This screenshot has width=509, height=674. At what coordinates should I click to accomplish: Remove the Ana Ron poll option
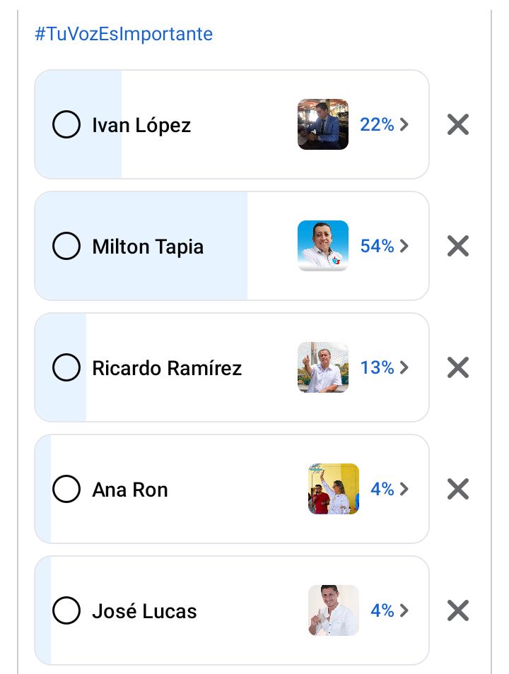[x=458, y=489]
